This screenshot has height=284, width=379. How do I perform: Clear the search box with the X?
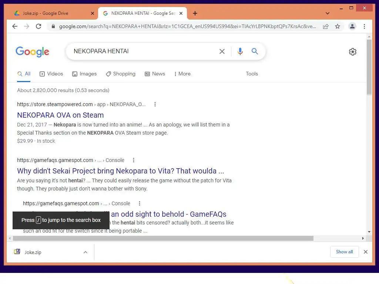coord(222,51)
